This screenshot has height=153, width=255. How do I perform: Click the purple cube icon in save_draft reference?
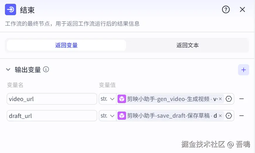[122, 116]
